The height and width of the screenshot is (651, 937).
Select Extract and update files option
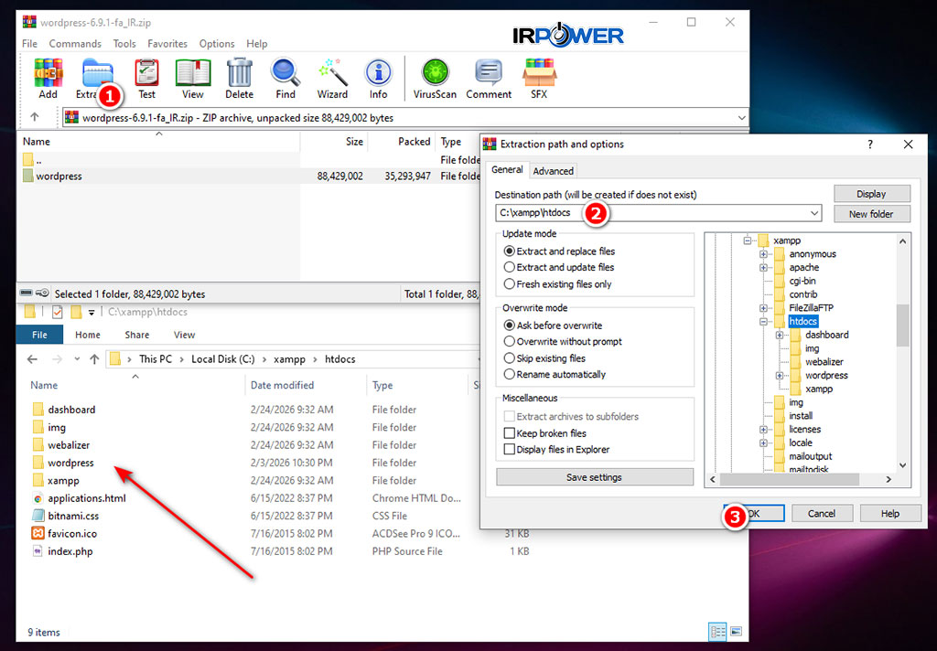coord(510,268)
